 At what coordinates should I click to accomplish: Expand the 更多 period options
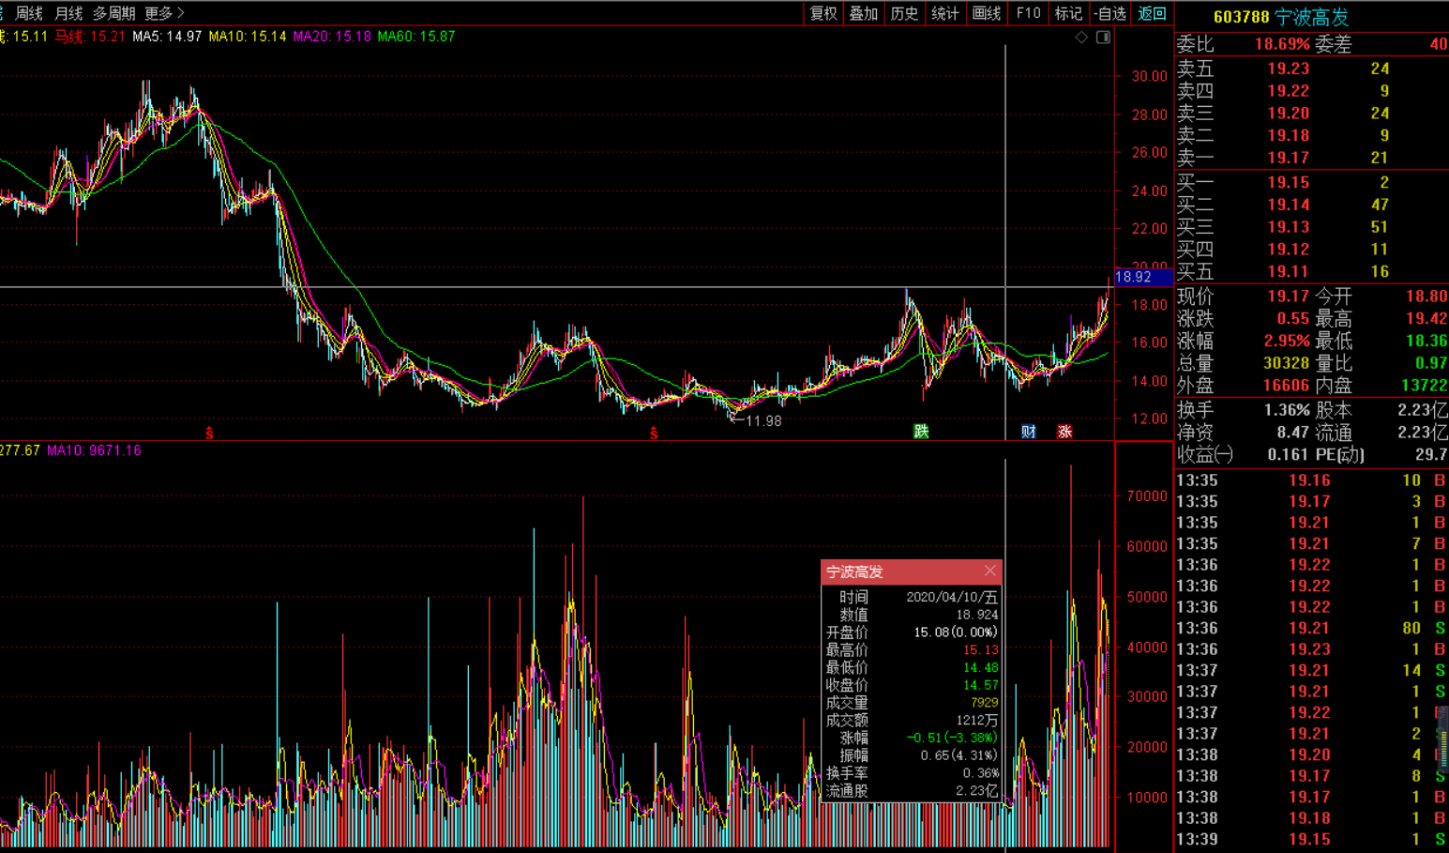164,13
